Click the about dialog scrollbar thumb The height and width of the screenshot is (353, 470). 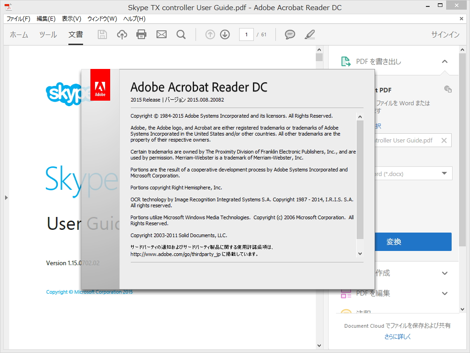pyautogui.click(x=360, y=180)
